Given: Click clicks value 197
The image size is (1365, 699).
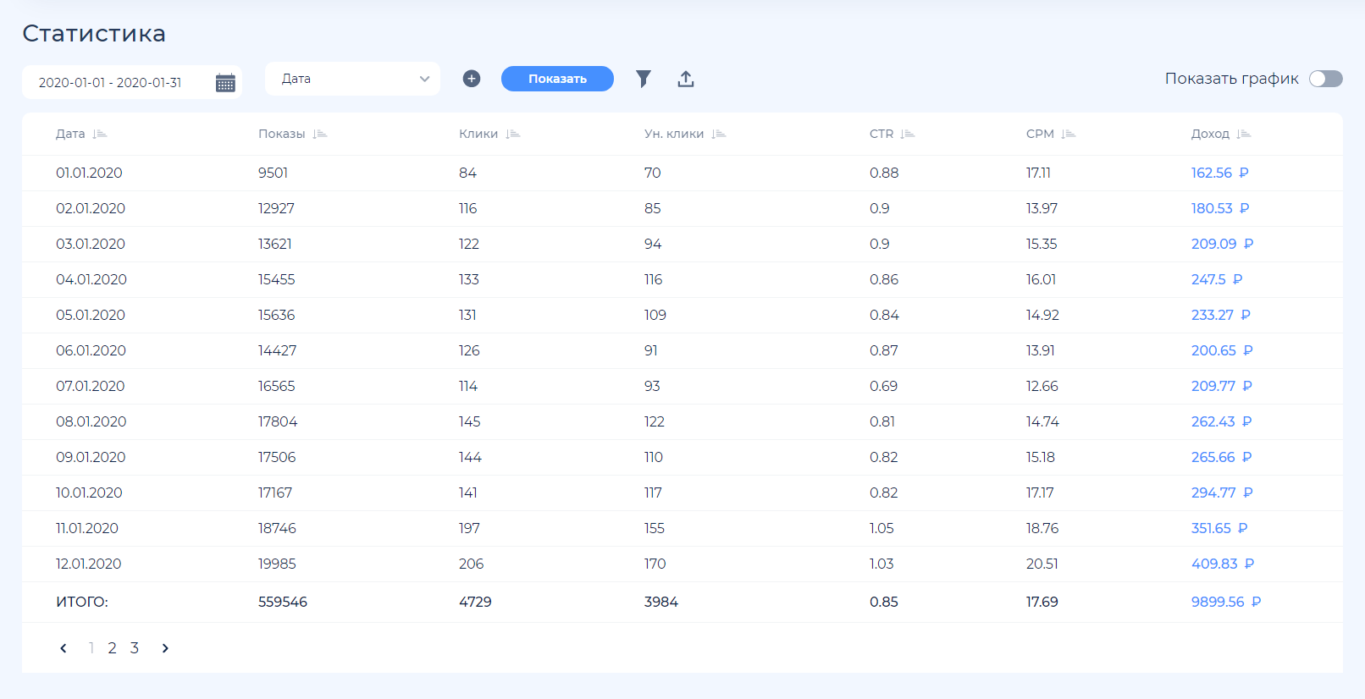Looking at the screenshot, I should 469,528.
